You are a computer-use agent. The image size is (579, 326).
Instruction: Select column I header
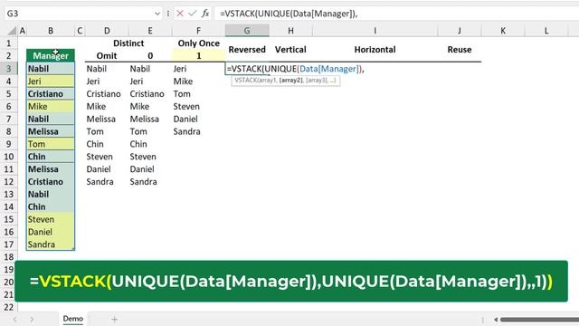coord(375,31)
